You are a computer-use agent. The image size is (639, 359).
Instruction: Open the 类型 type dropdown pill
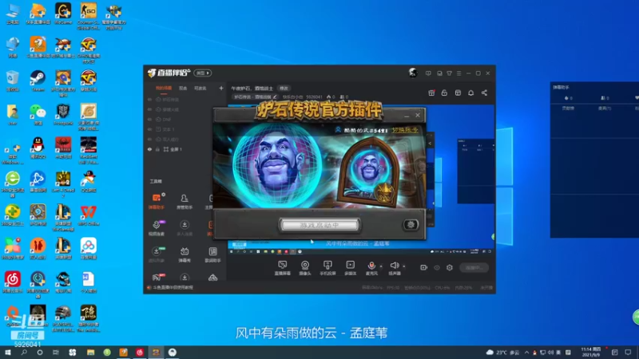tap(203, 73)
